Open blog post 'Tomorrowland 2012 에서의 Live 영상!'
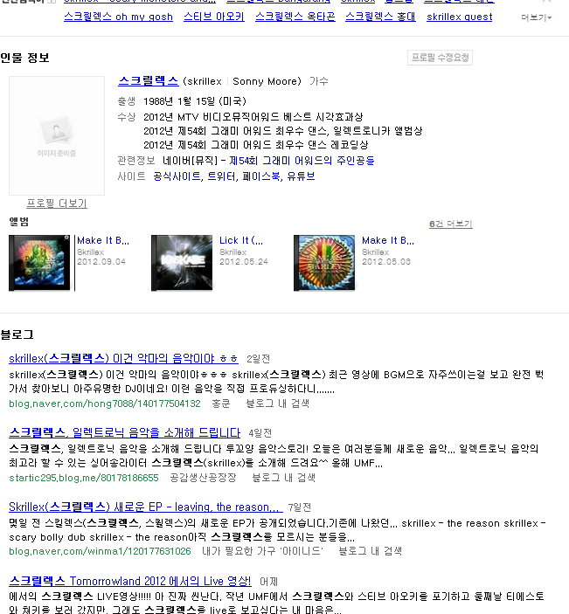 (130, 581)
